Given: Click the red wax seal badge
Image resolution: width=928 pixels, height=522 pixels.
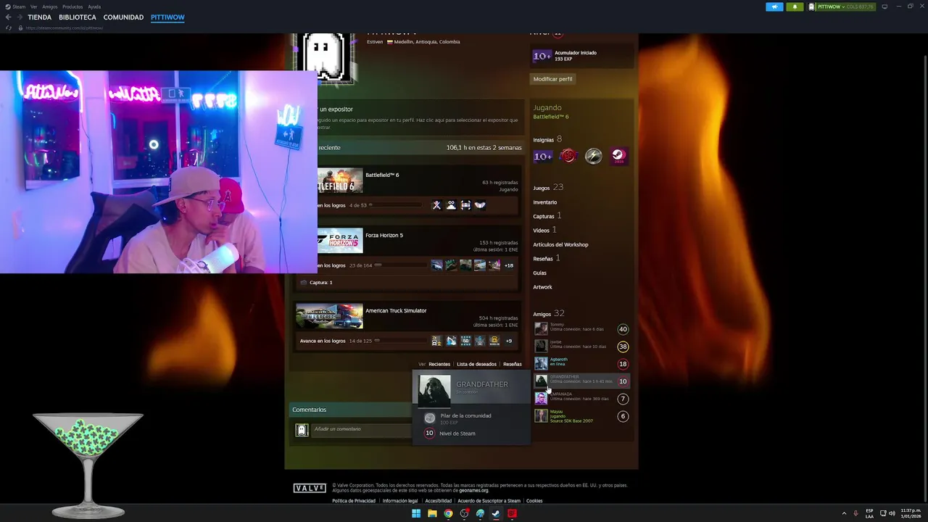Looking at the screenshot, I should click(568, 156).
